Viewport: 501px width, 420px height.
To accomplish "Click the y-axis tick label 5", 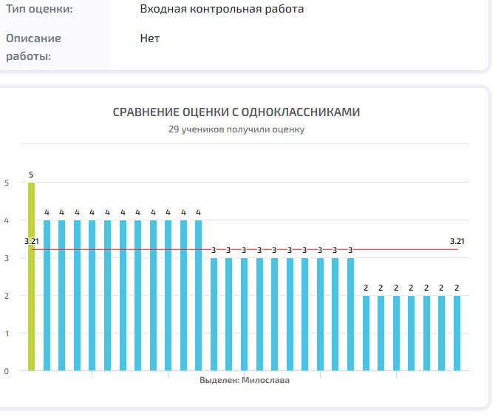I will point(7,183).
